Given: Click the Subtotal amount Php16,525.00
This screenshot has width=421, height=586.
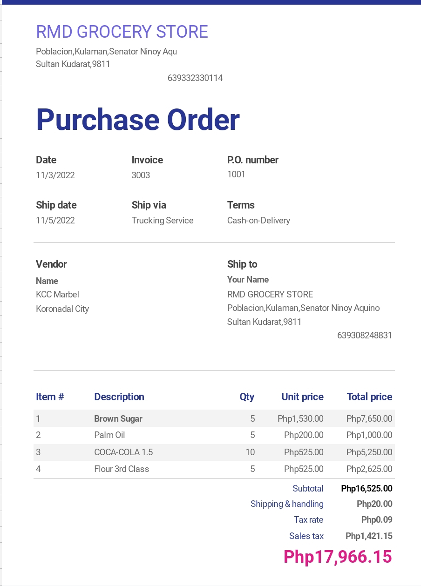Looking at the screenshot, I should pyautogui.click(x=367, y=489).
